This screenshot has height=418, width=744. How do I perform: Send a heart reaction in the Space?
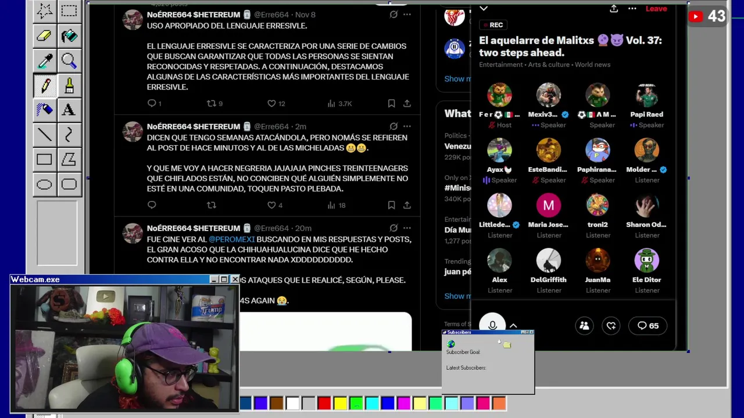[611, 326]
